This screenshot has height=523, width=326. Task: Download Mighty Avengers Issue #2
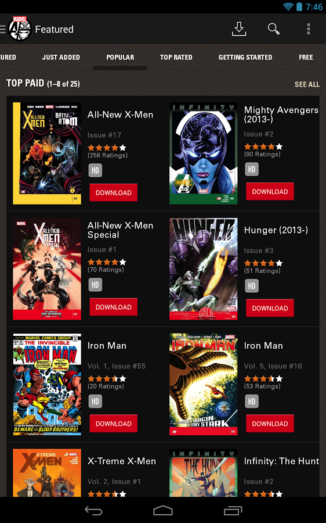point(270,191)
